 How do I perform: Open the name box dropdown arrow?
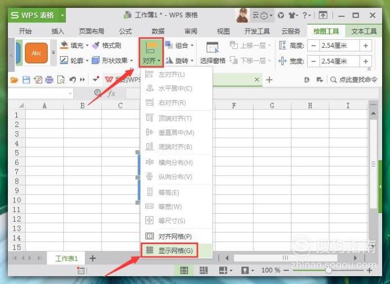tap(70, 93)
